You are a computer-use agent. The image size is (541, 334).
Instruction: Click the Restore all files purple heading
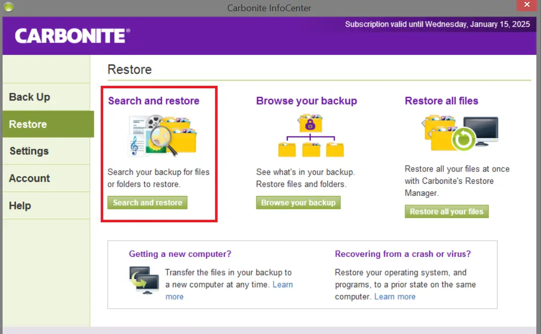pos(441,101)
